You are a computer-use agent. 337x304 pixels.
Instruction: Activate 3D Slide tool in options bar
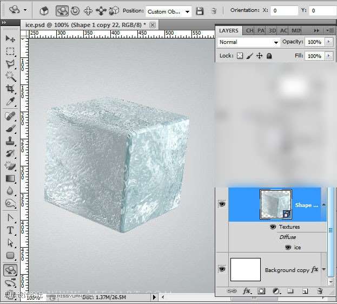(x=101, y=10)
